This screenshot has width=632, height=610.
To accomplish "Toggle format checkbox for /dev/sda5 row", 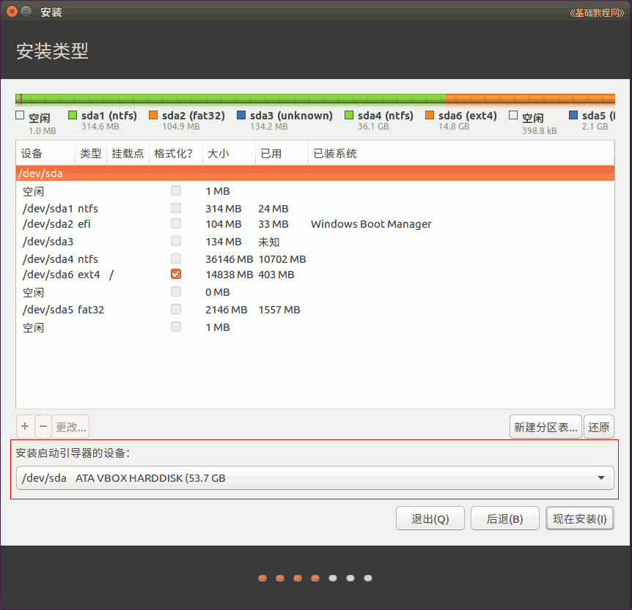I will (176, 309).
